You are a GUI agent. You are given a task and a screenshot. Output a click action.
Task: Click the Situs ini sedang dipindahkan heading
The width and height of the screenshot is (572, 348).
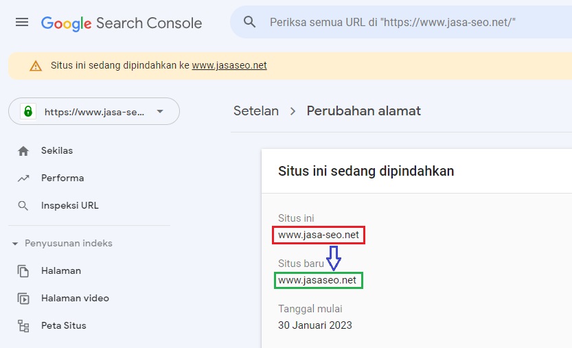(366, 171)
